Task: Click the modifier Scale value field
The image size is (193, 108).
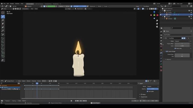Action: tap(182, 46)
